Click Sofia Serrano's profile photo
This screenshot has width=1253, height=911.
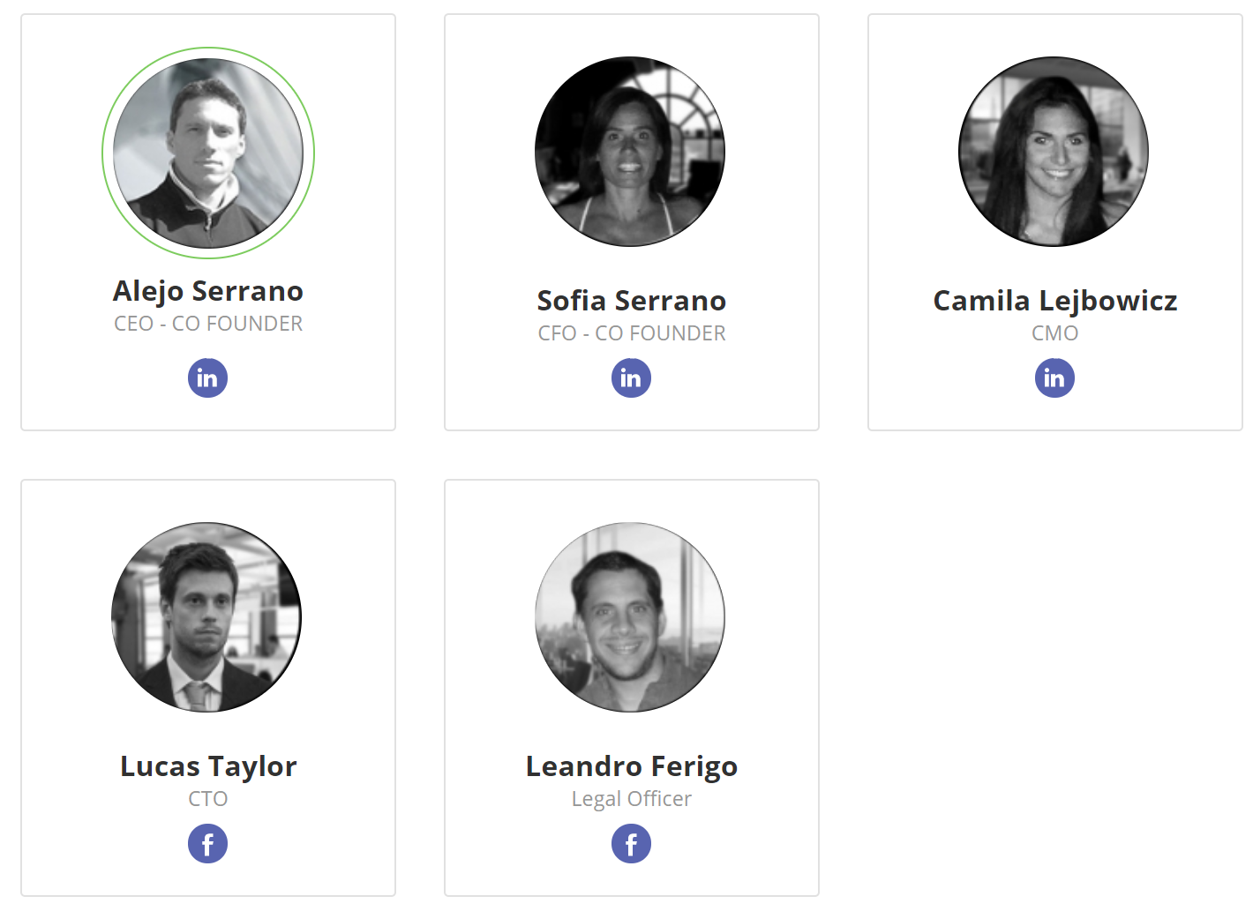(x=630, y=152)
